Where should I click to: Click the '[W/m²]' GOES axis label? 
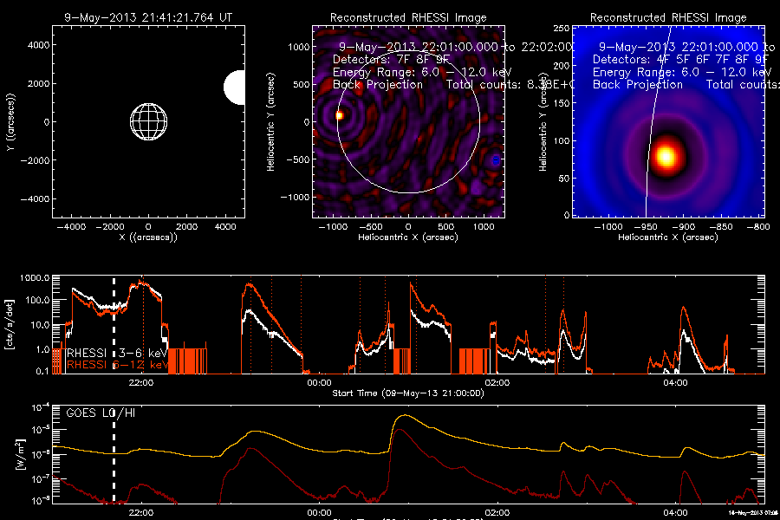[20, 454]
